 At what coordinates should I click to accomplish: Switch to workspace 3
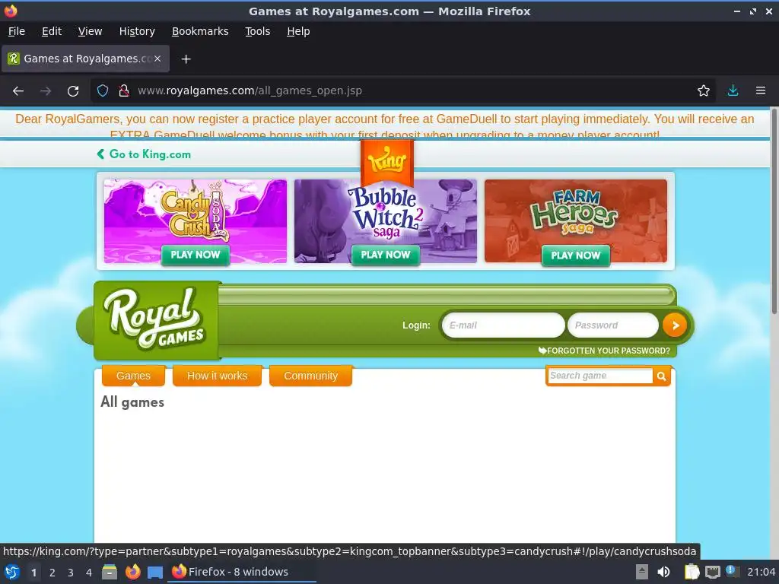pyautogui.click(x=71, y=573)
